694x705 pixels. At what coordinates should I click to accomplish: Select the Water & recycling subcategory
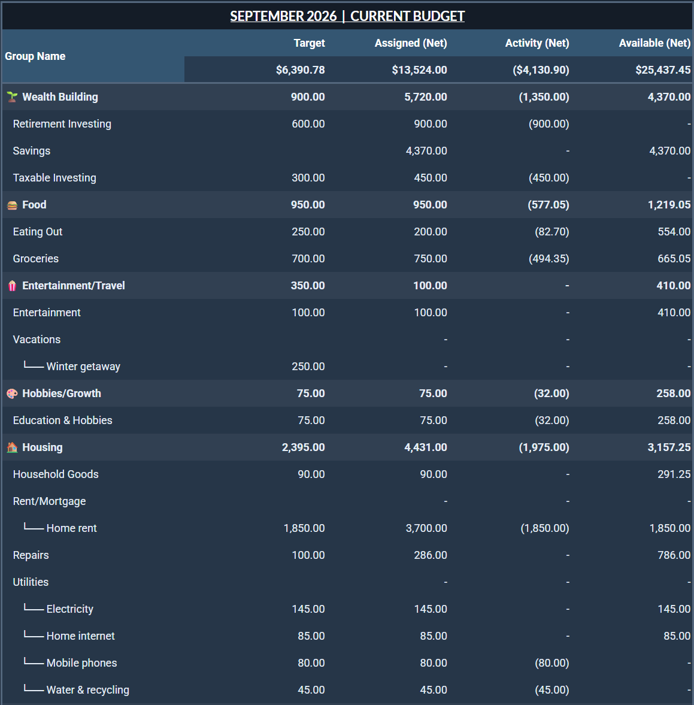[87, 690]
